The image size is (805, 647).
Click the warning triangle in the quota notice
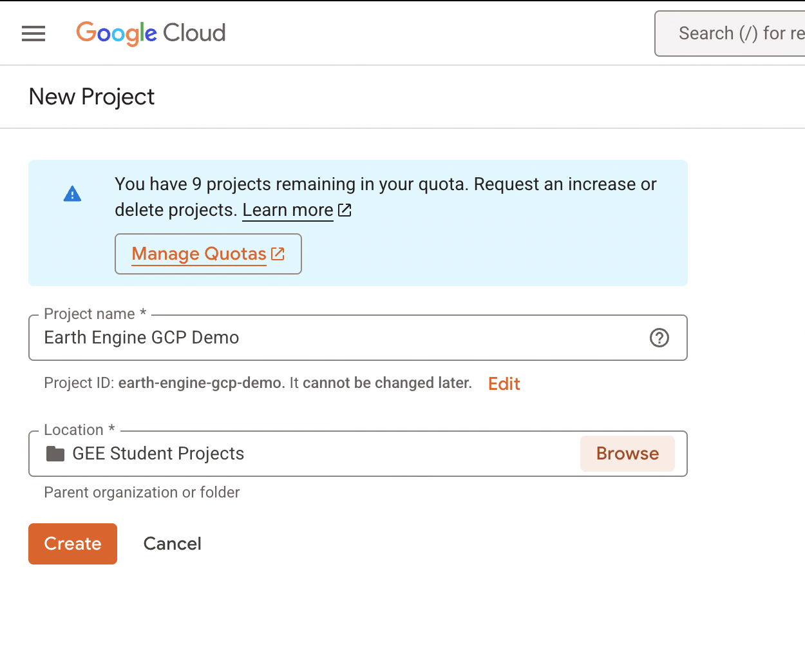tap(72, 193)
